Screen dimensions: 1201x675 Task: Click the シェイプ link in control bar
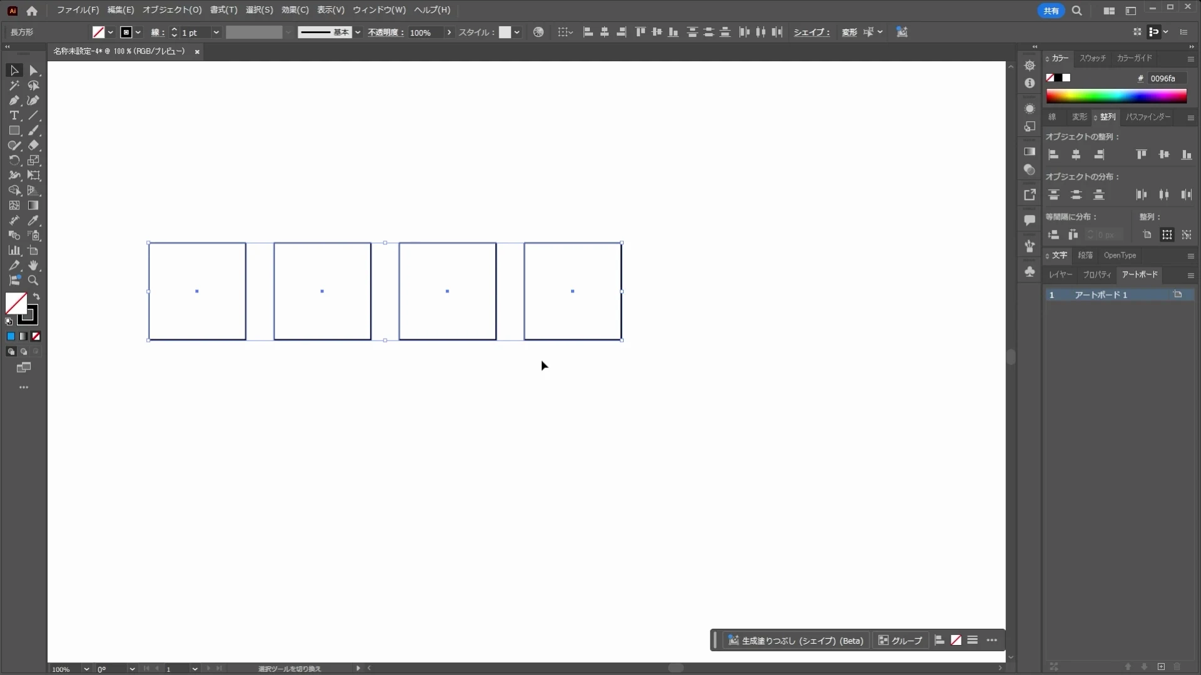point(811,32)
